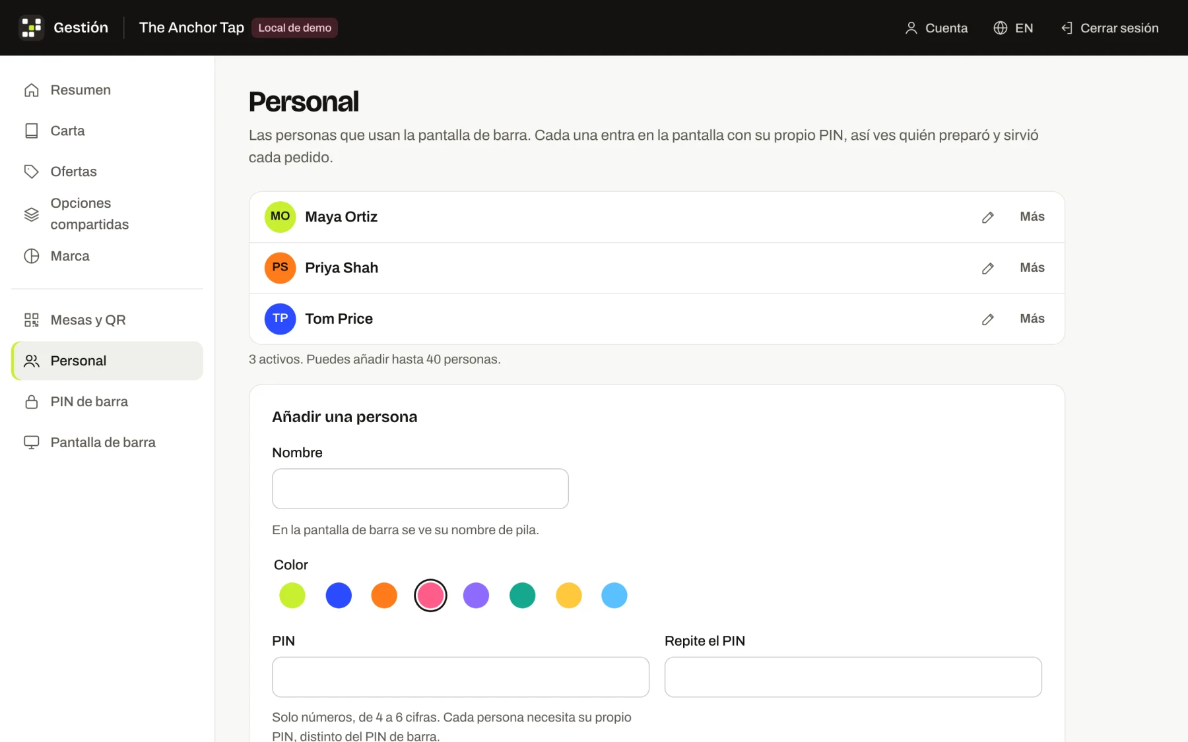Open Cuenta via the user icon

911,28
